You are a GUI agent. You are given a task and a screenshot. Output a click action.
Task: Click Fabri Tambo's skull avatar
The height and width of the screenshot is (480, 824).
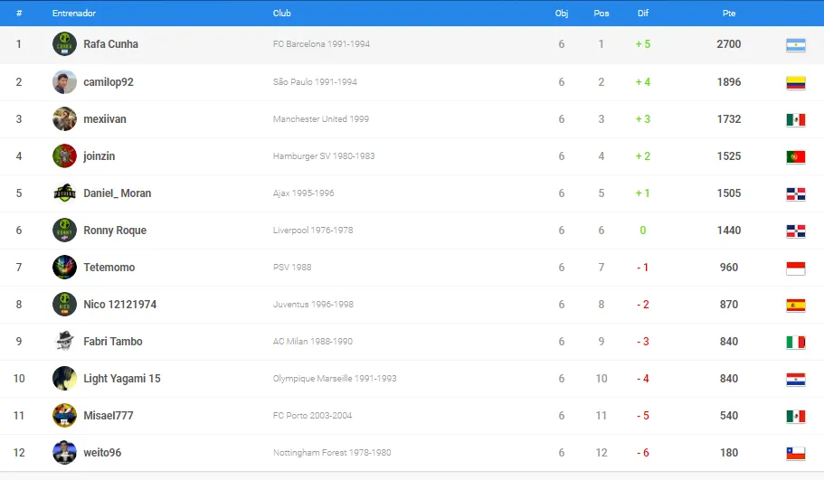point(64,342)
